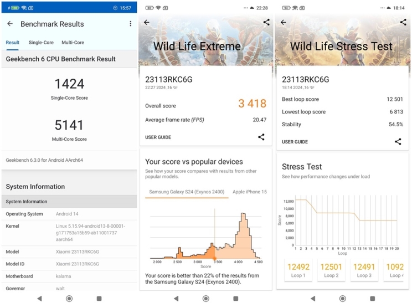
Task: Open USER GUIDE on the Wild Life Stress Test screen
Action: coord(295,142)
